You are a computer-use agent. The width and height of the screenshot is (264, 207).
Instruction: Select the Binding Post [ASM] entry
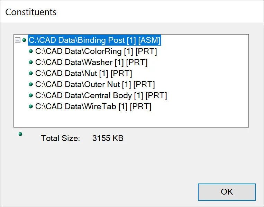click(94, 40)
